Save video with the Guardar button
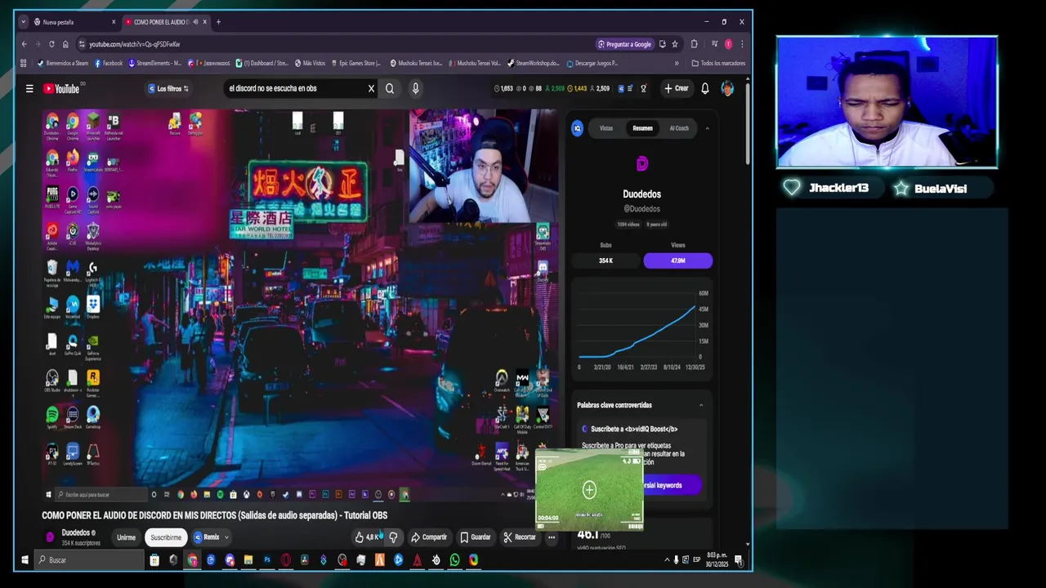 (476, 537)
